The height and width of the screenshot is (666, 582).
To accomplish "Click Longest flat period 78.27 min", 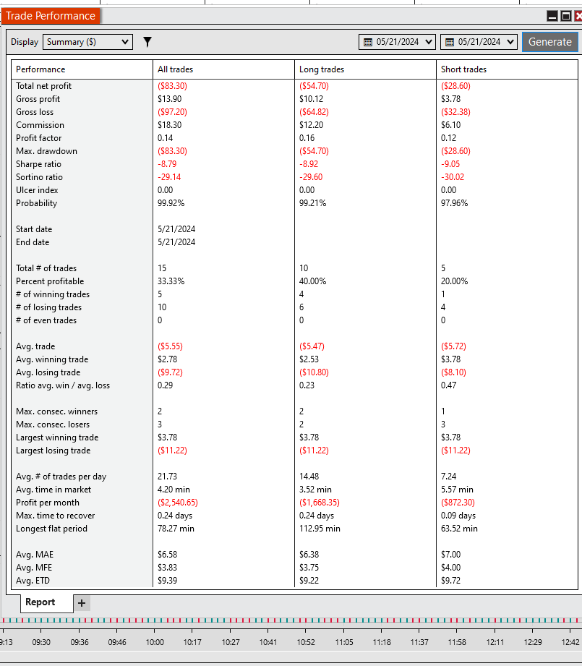I will point(176,529).
